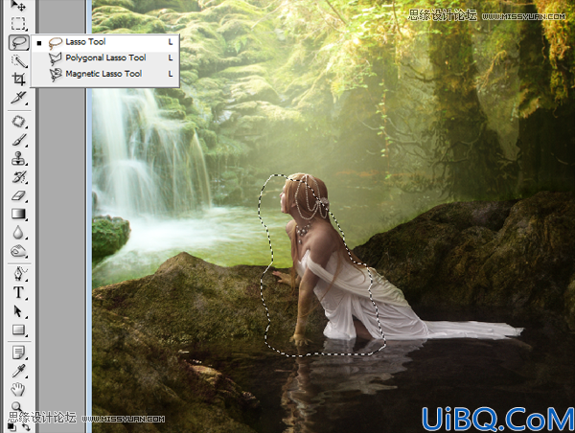This screenshot has height=433, width=575.
Task: Select the Crop tool
Action: (x=18, y=79)
